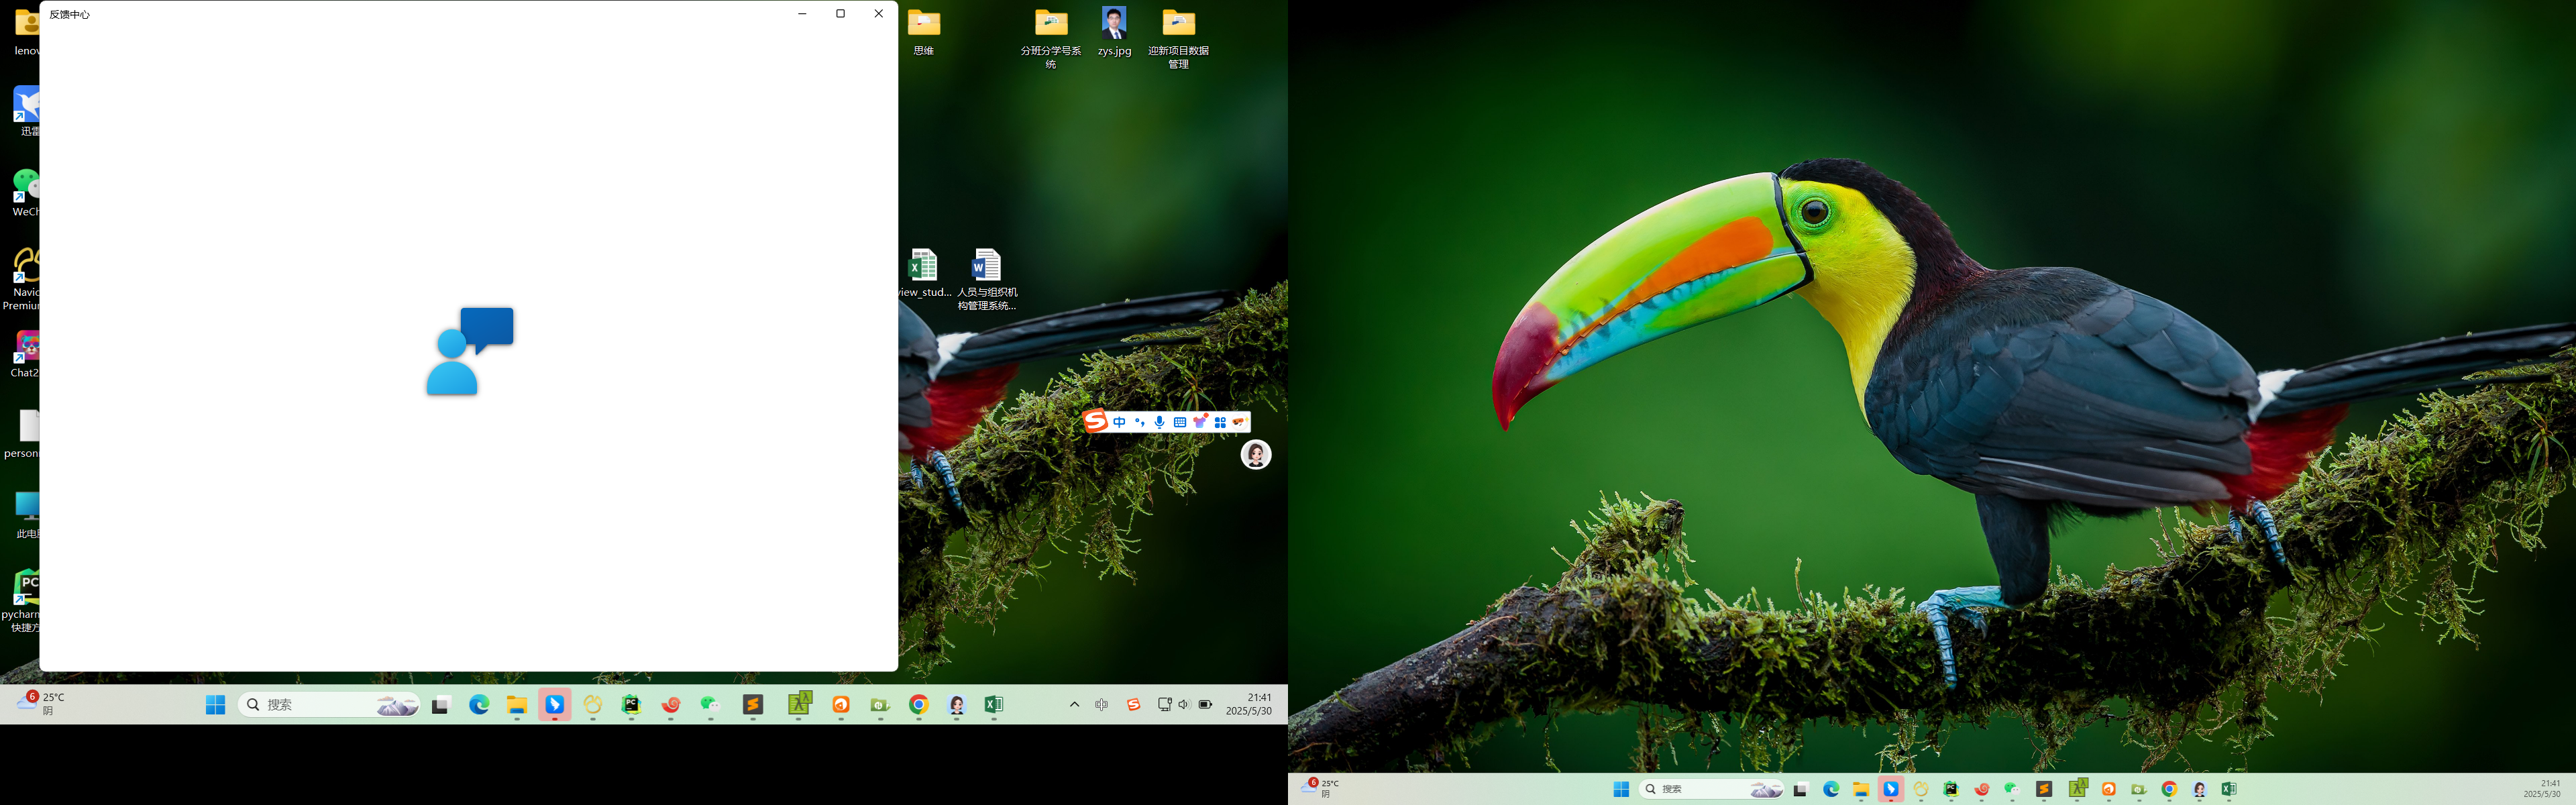Click the Sogou AI assistant mascot icon
This screenshot has width=2576, height=805.
(1239, 422)
